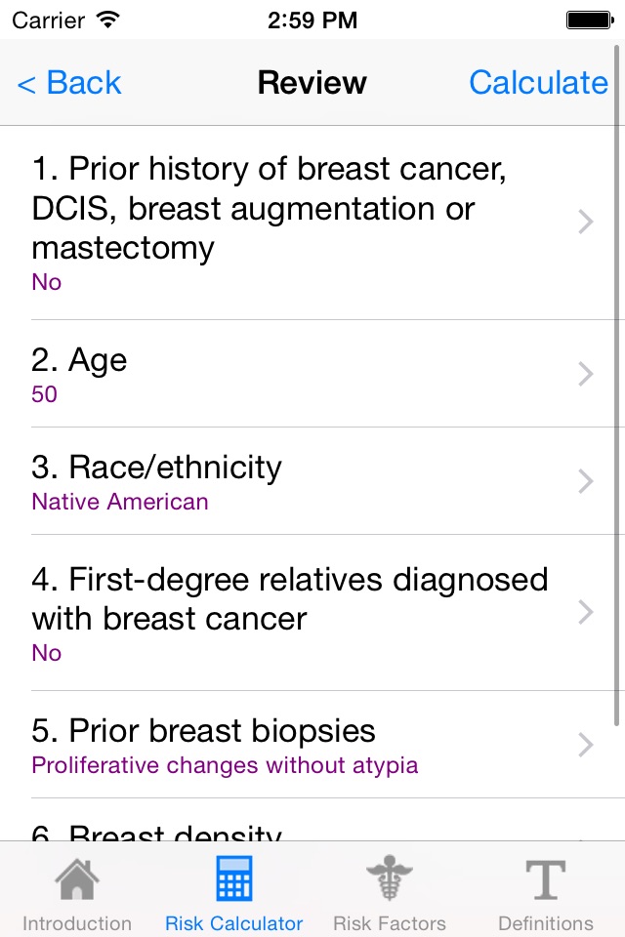Tap the Definitions T icon
This screenshot has height=937, width=625.
[545, 878]
